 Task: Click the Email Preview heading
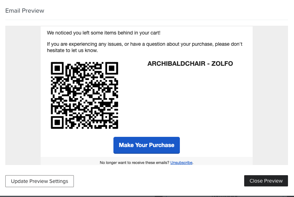coord(25,11)
